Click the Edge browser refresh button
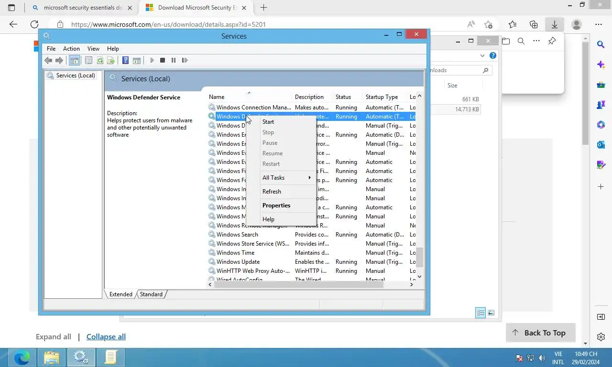612x367 pixels. click(34, 24)
